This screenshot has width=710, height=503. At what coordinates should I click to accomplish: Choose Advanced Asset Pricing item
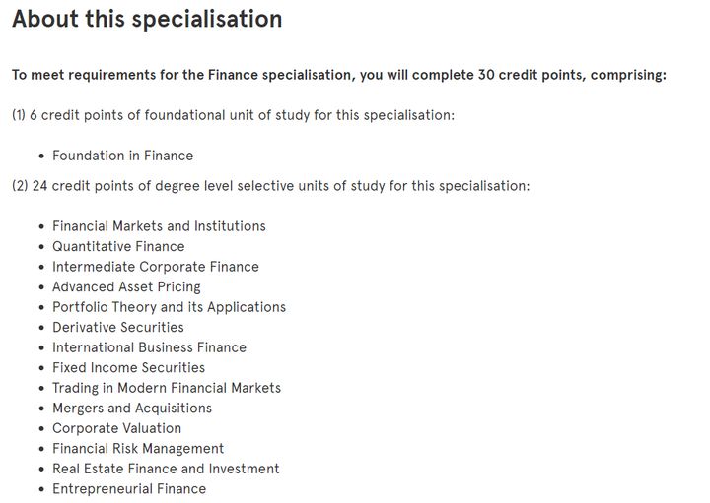coord(126,287)
